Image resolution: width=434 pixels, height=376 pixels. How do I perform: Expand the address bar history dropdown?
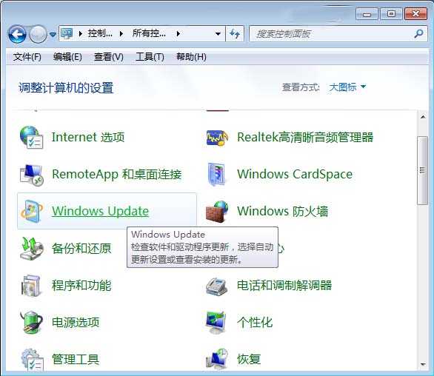pyautogui.click(x=218, y=34)
